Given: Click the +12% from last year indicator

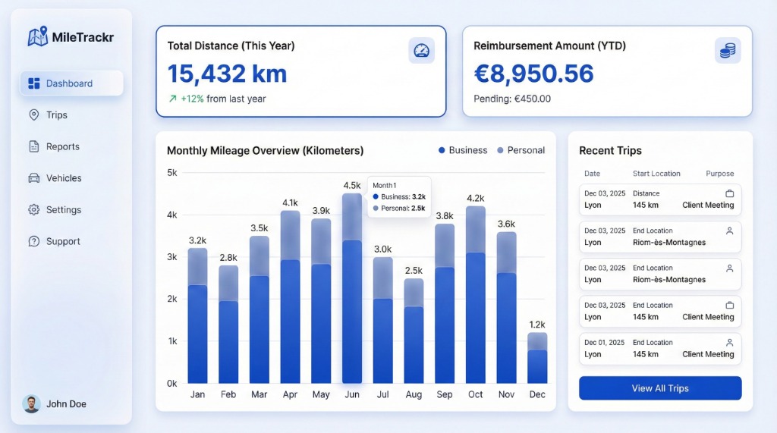Looking at the screenshot, I should 217,99.
